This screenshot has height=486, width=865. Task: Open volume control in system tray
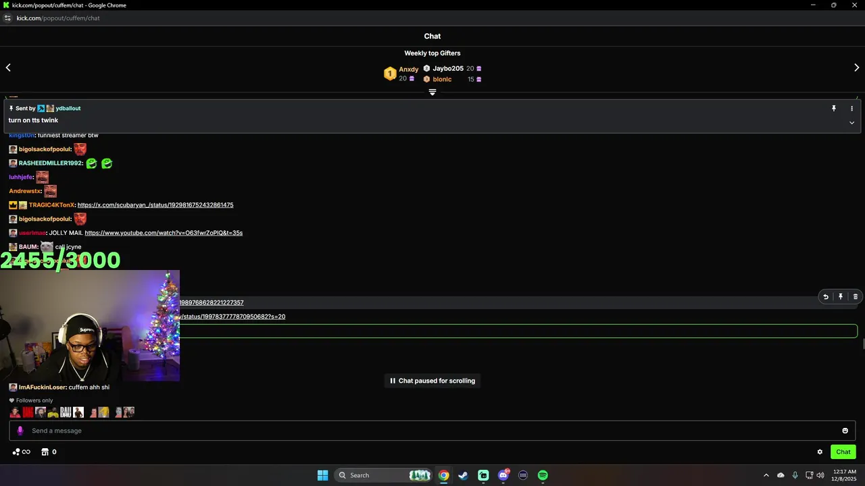(x=820, y=475)
